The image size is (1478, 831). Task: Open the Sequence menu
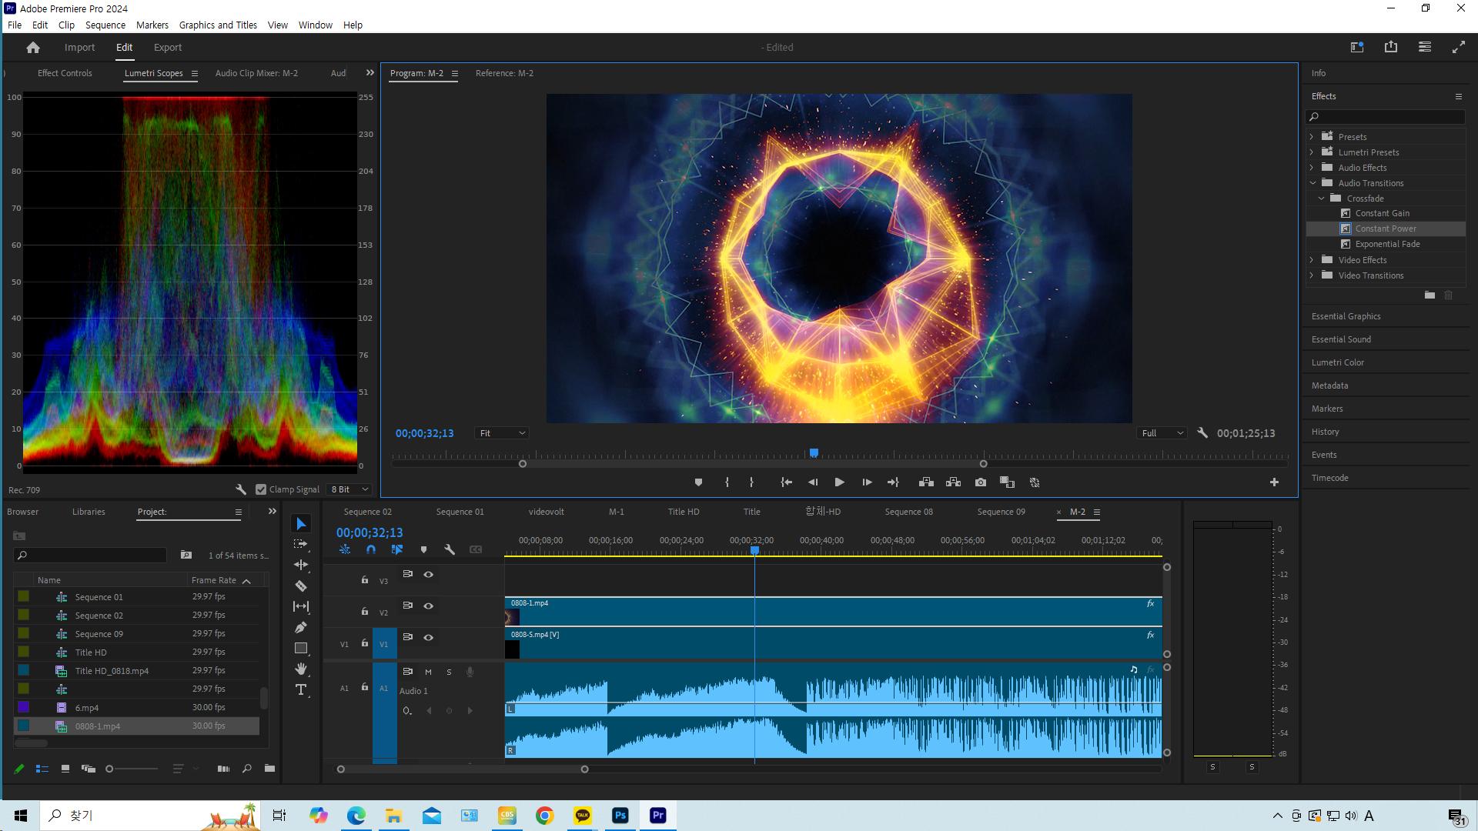105,25
